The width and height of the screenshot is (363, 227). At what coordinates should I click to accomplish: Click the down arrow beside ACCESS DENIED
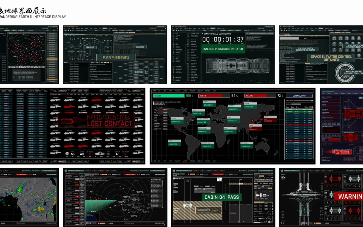pyautogui.click(x=215, y=212)
